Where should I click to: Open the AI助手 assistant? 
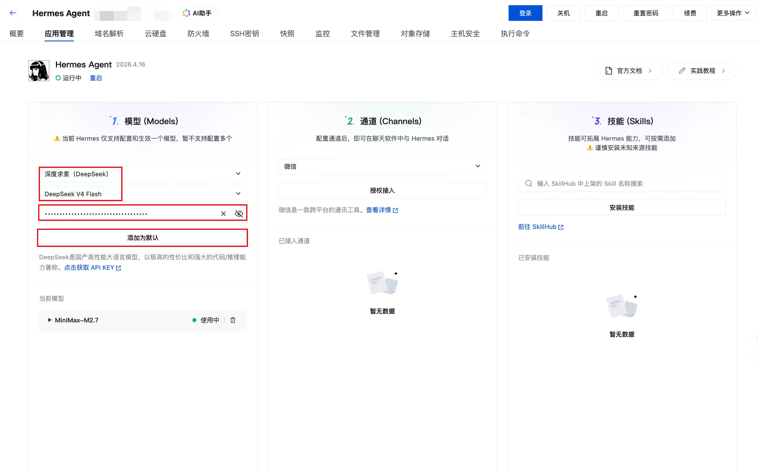click(x=197, y=13)
